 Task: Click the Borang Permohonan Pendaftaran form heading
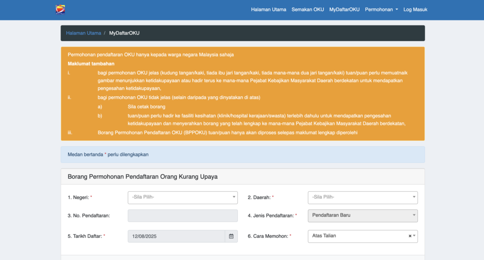coord(142,177)
